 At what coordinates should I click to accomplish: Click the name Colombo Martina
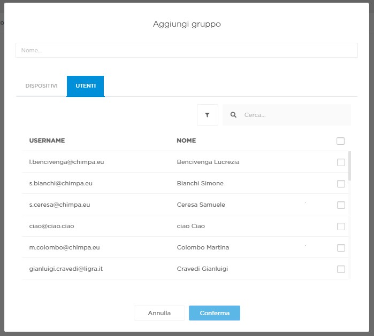tap(203, 247)
